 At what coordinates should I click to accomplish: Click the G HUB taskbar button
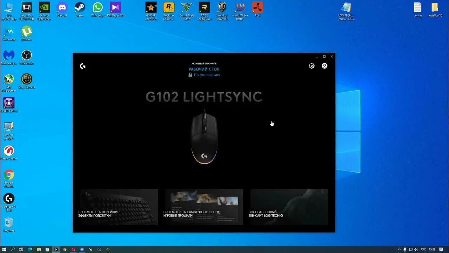pyautogui.click(x=56, y=249)
